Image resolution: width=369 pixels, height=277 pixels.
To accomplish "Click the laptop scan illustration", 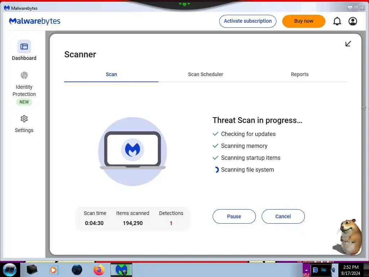I will point(133,151).
